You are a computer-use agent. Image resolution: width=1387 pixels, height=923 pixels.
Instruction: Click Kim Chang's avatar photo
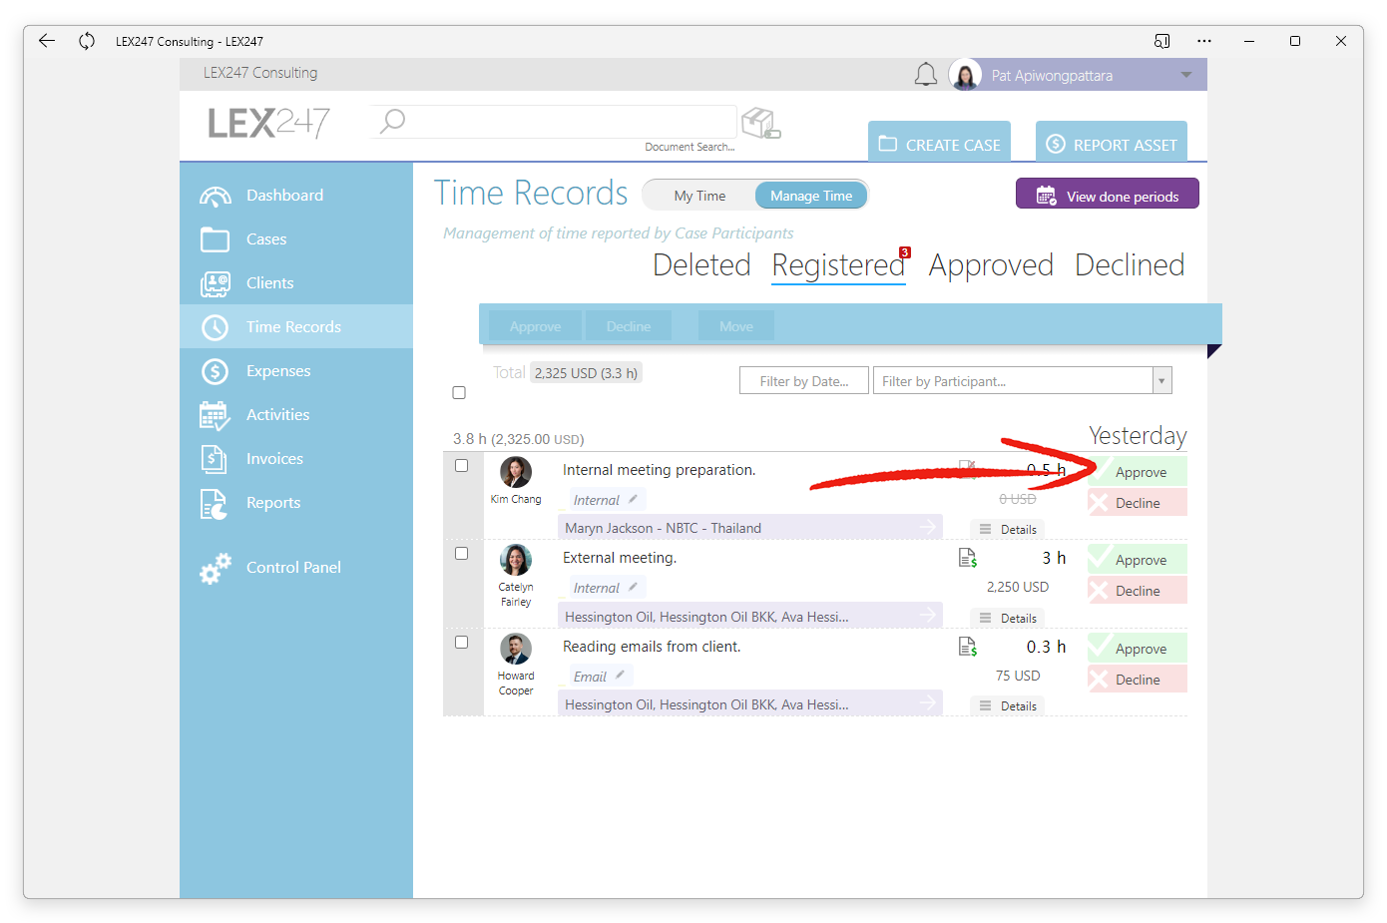pos(516,472)
